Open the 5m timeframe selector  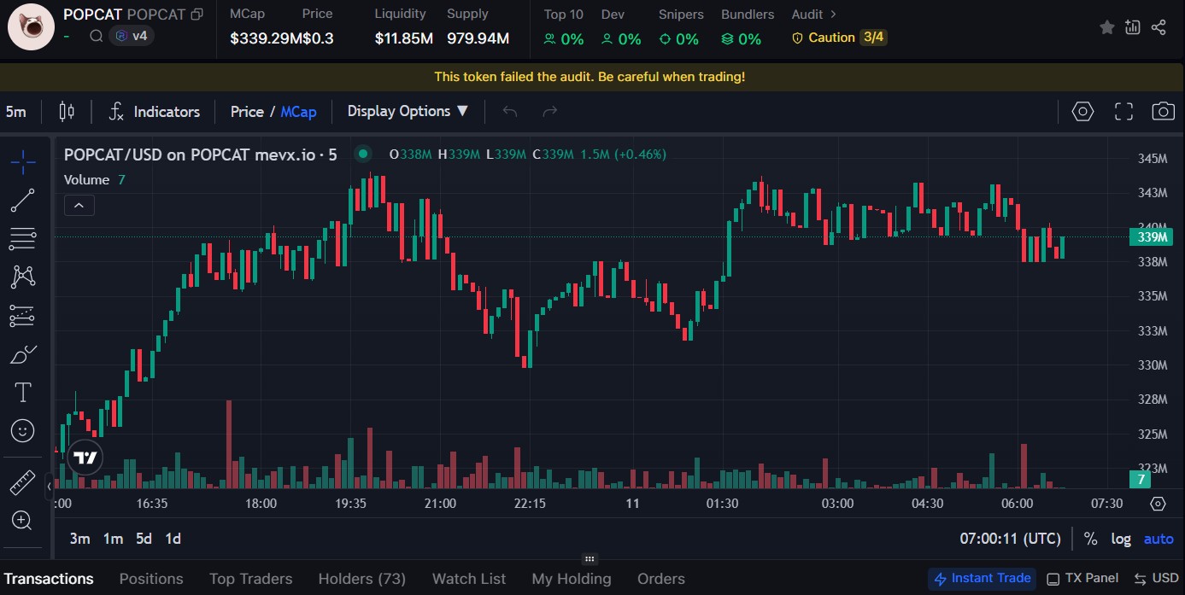pos(16,112)
